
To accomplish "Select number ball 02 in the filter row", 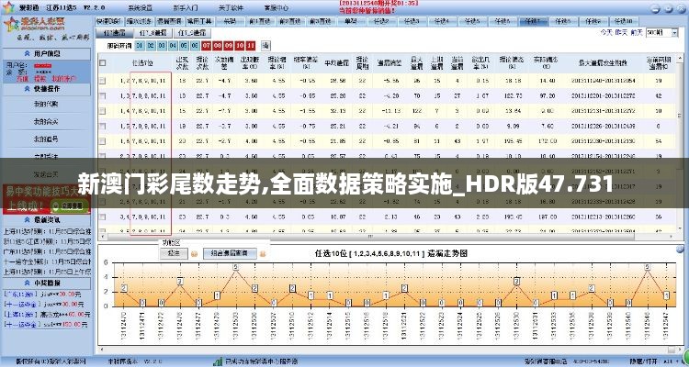I will 151,45.
